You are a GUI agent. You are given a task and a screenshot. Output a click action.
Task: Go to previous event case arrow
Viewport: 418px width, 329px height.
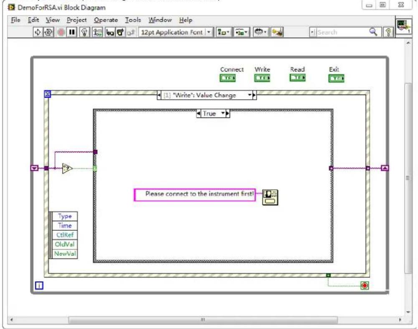[x=160, y=95]
